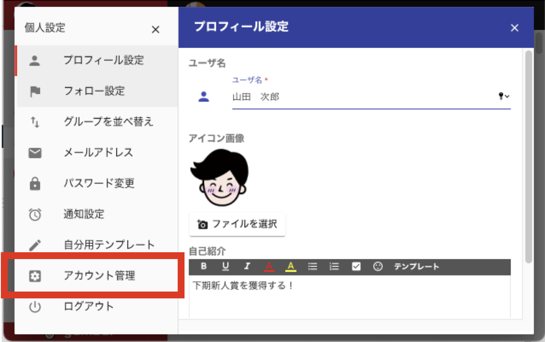Click the ログアウト option
The height and width of the screenshot is (342, 545).
tap(97, 307)
